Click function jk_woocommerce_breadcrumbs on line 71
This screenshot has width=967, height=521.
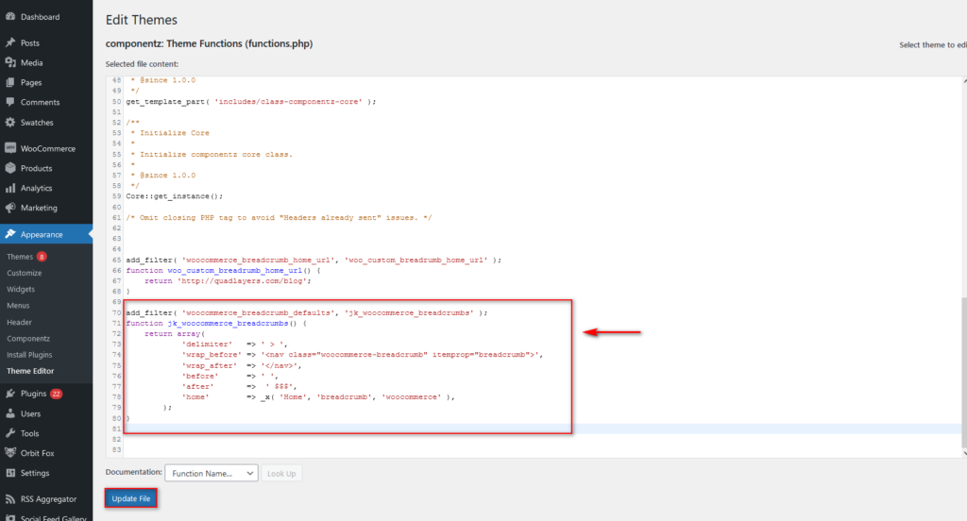click(216, 323)
